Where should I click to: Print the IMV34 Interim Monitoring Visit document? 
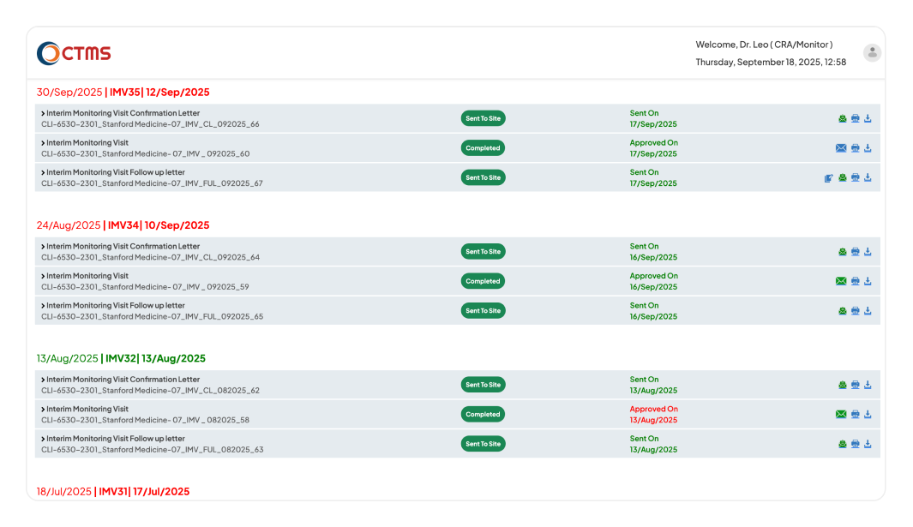(855, 280)
